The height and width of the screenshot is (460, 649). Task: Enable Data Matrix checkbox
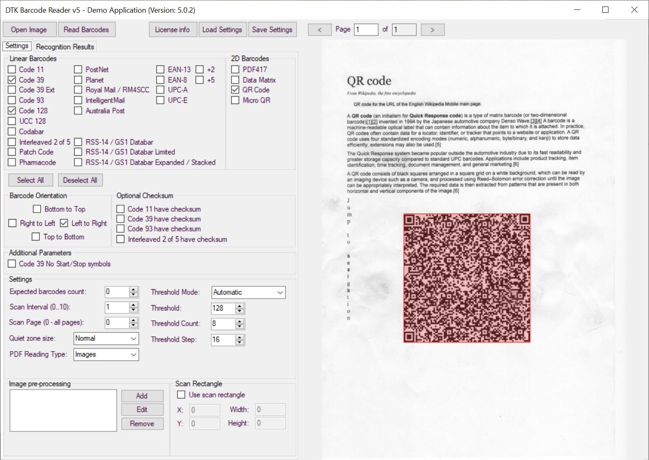coord(235,80)
